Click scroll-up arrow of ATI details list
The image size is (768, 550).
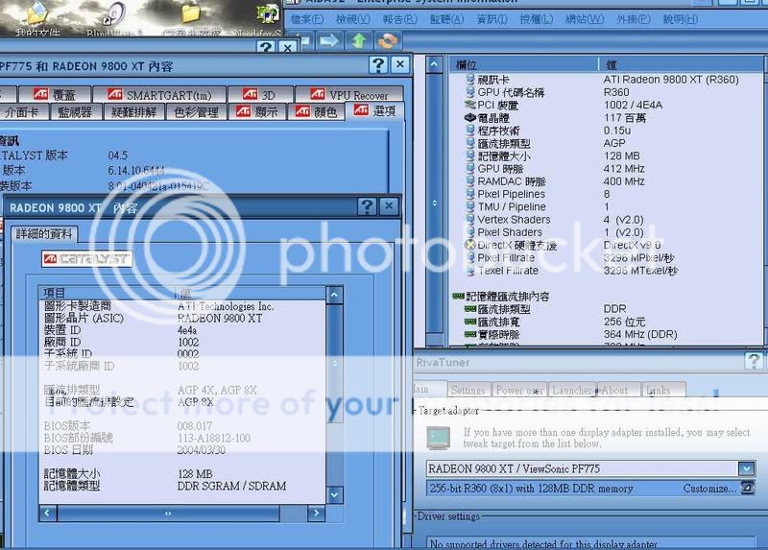[x=334, y=295]
